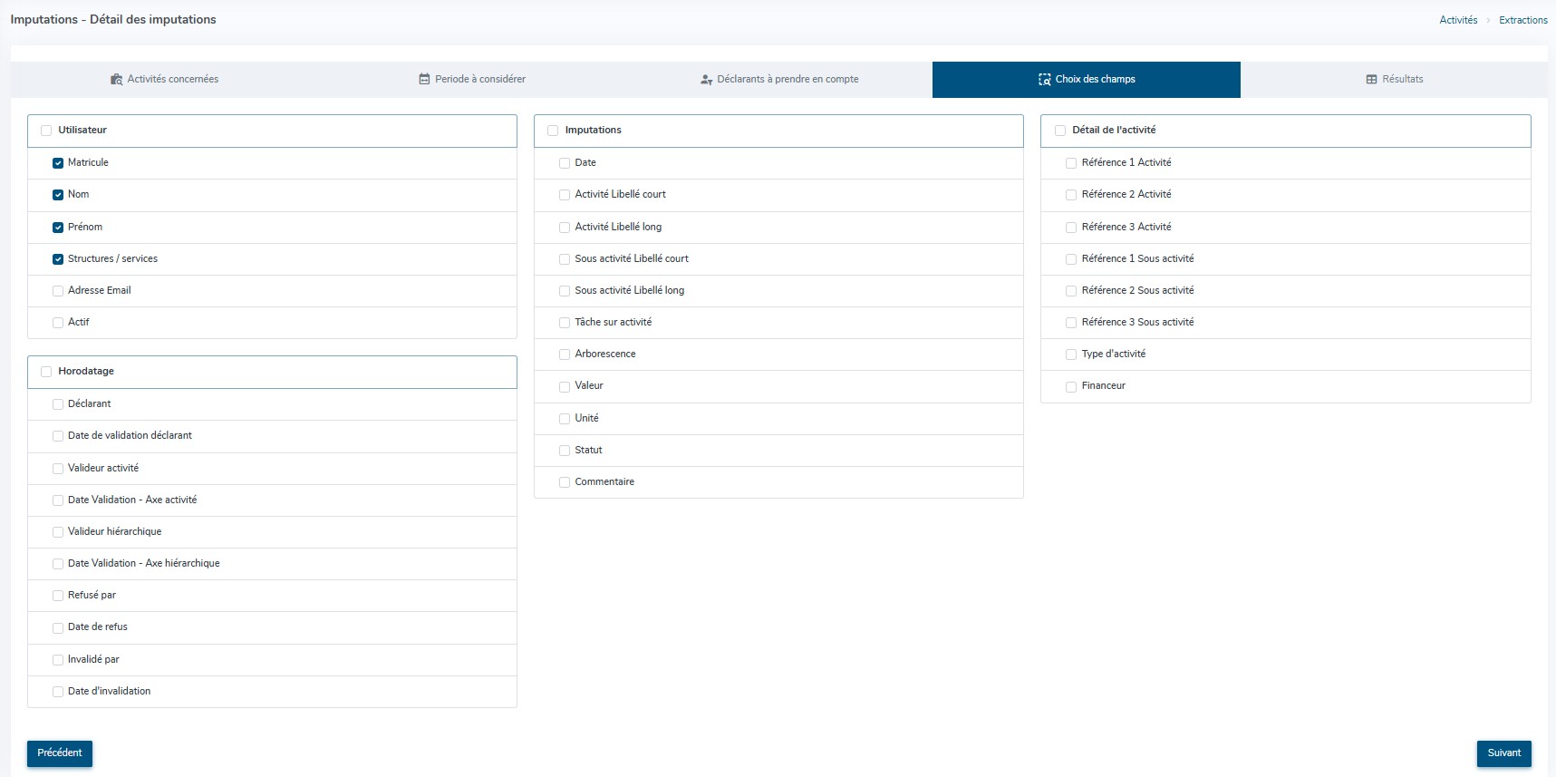Click the Choix des champs icon
This screenshot has height=777, width=1556.
(x=1044, y=80)
